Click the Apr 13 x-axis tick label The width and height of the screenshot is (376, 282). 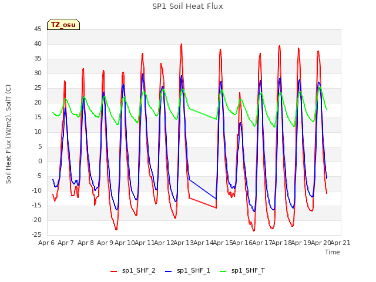(183, 243)
